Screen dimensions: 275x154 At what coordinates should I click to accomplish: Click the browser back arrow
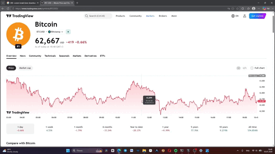tap(3, 8)
